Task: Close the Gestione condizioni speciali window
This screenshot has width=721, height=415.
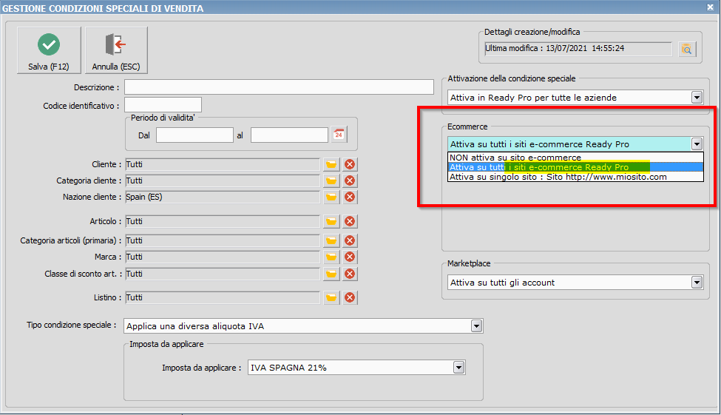Action: point(710,7)
